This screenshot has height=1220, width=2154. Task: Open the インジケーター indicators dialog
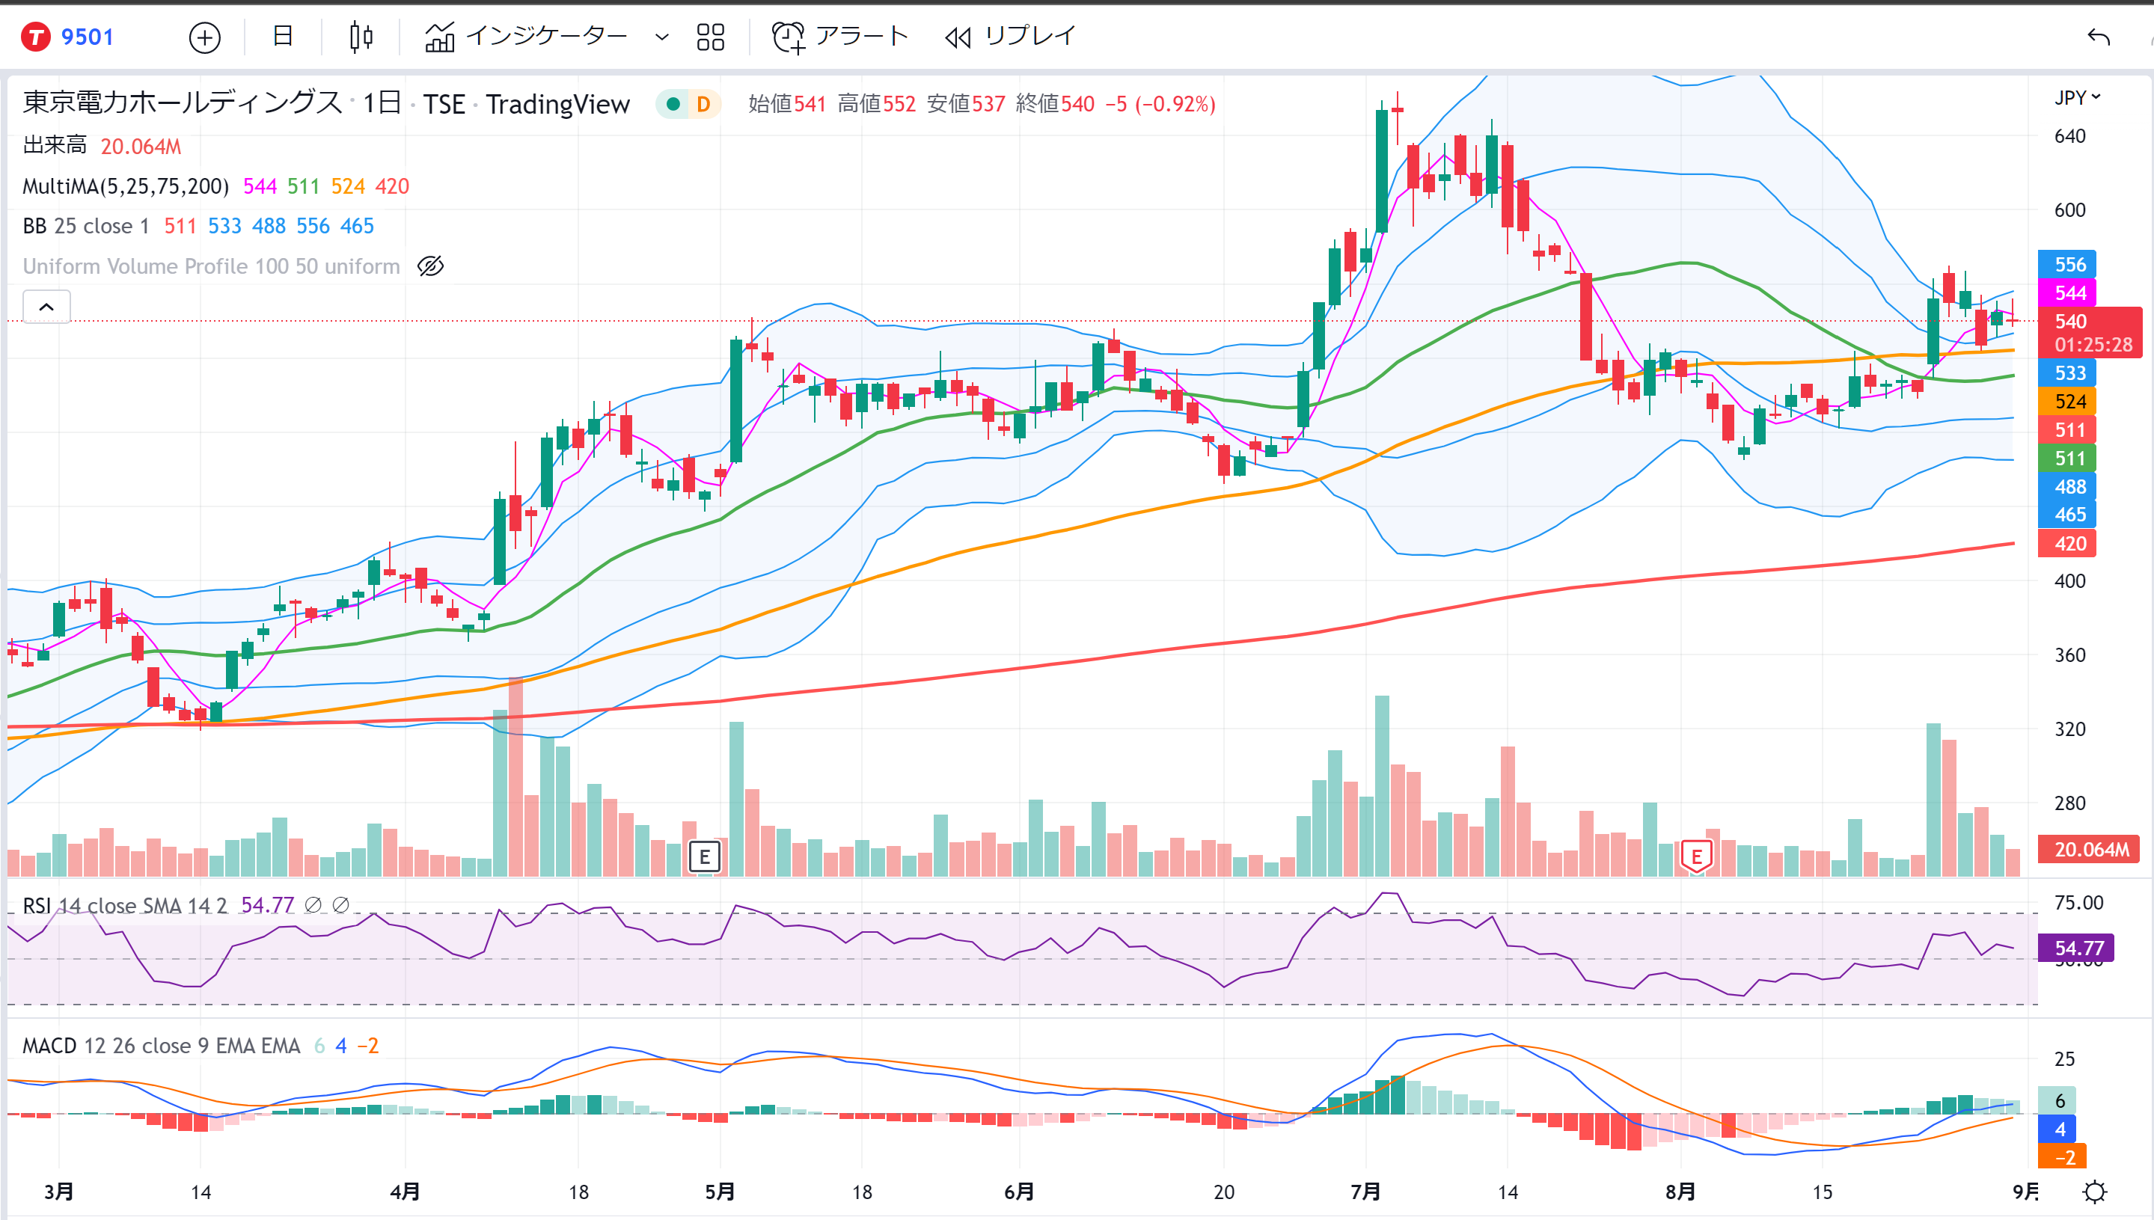(x=525, y=36)
